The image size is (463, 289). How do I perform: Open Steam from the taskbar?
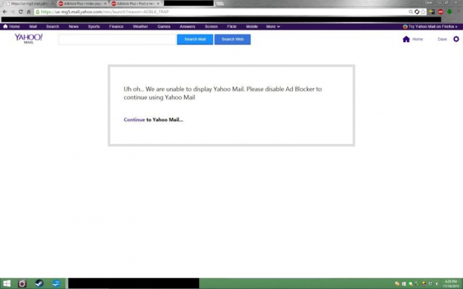click(x=39, y=284)
